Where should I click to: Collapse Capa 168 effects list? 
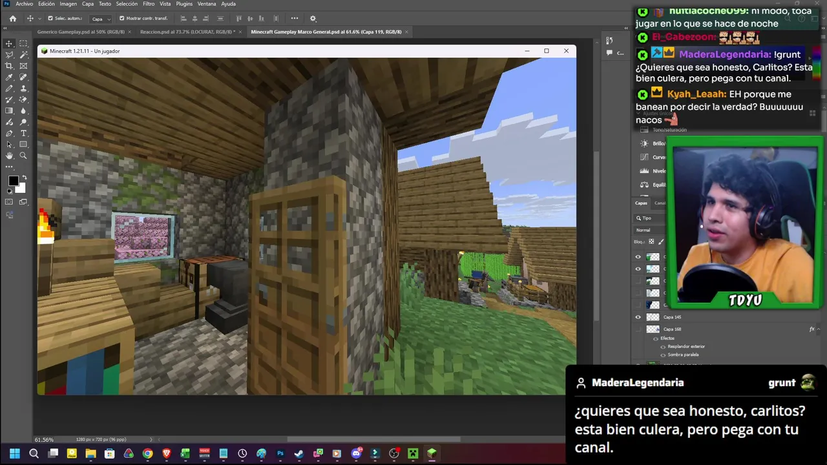click(820, 329)
